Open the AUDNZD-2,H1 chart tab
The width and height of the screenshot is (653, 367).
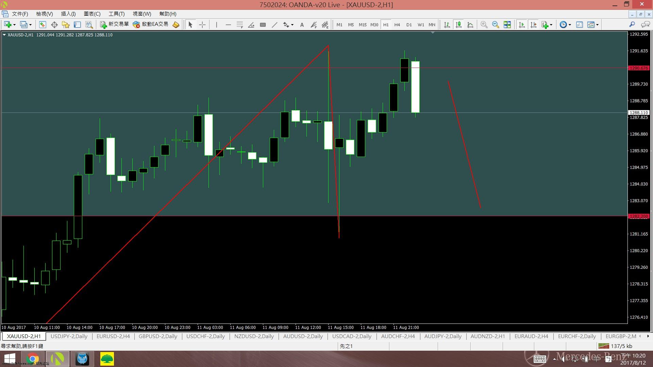pos(488,336)
